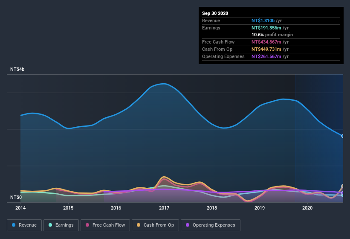This screenshot has height=239, width=350.
Task: Click the 2018 x-axis label
Action: tap(212, 208)
